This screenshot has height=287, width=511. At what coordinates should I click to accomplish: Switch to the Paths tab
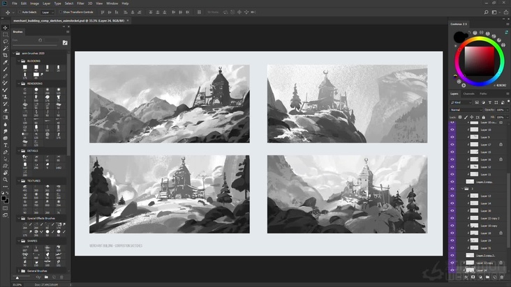[x=483, y=93]
